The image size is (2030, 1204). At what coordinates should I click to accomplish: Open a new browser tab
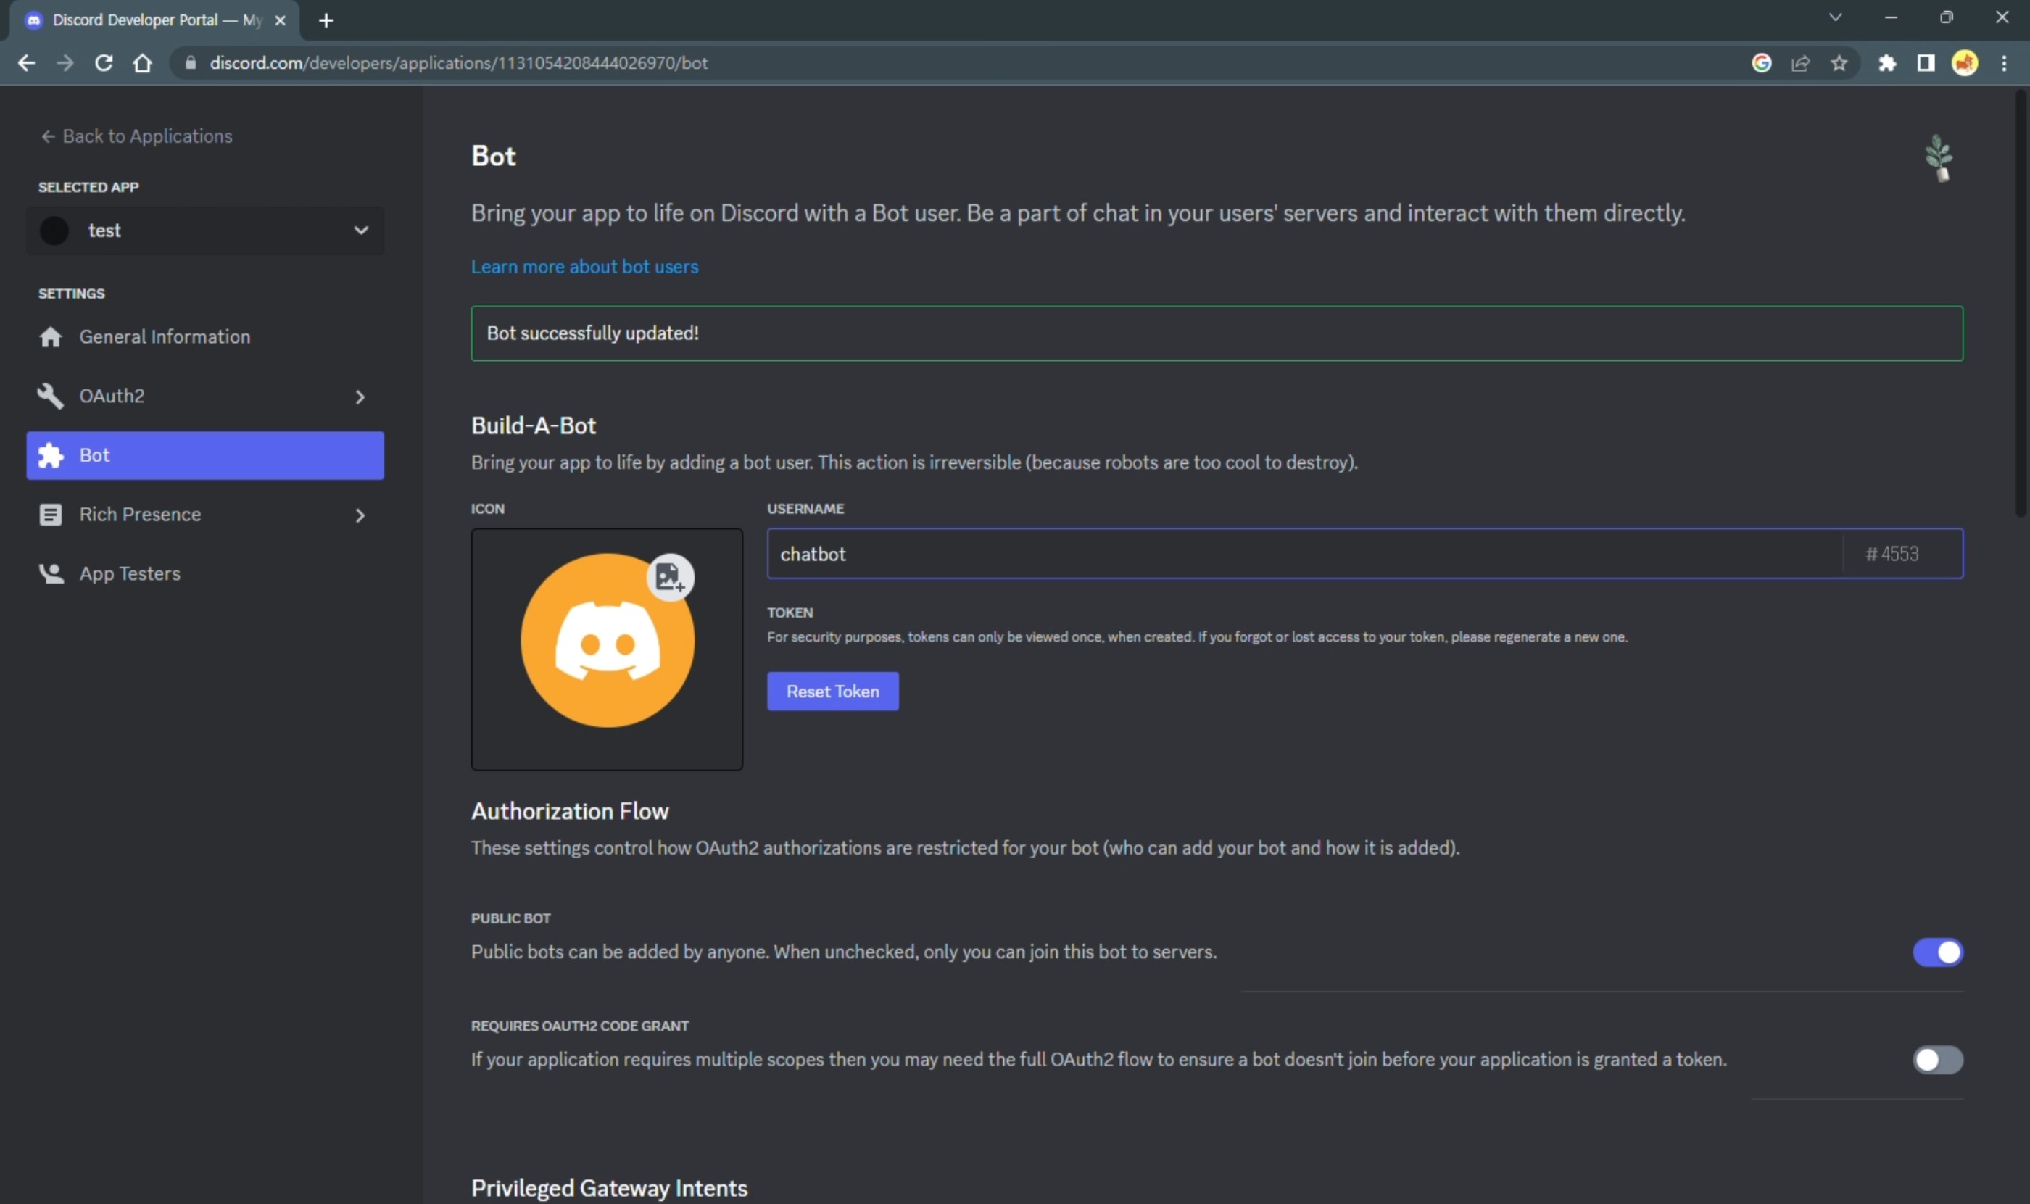(326, 20)
